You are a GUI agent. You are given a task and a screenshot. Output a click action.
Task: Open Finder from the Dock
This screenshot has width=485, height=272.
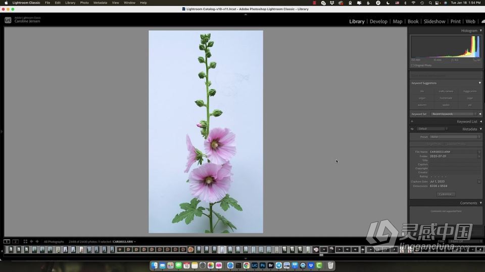[154, 265]
